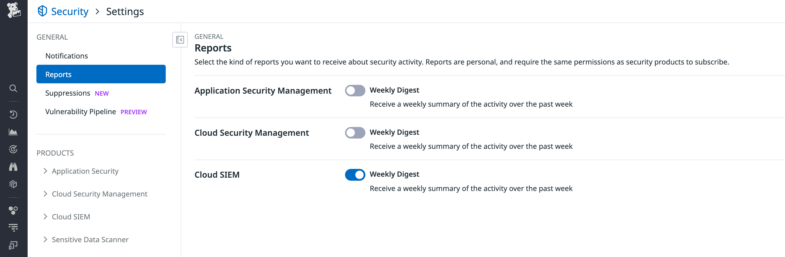Click the stacked layers icon in the sidebar
785x257 pixels.
(13, 184)
